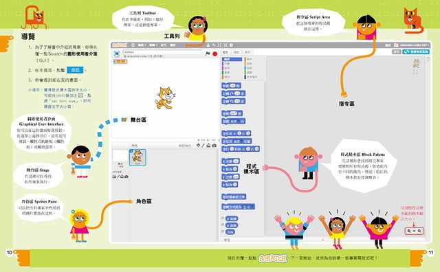Click the blue See project page button
Image resolution: width=440 pixels, height=272 pixels.
pyautogui.click(x=416, y=52)
